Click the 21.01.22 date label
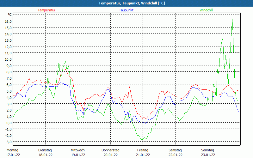Viewport: 253px width, 158px height. pos(143,155)
